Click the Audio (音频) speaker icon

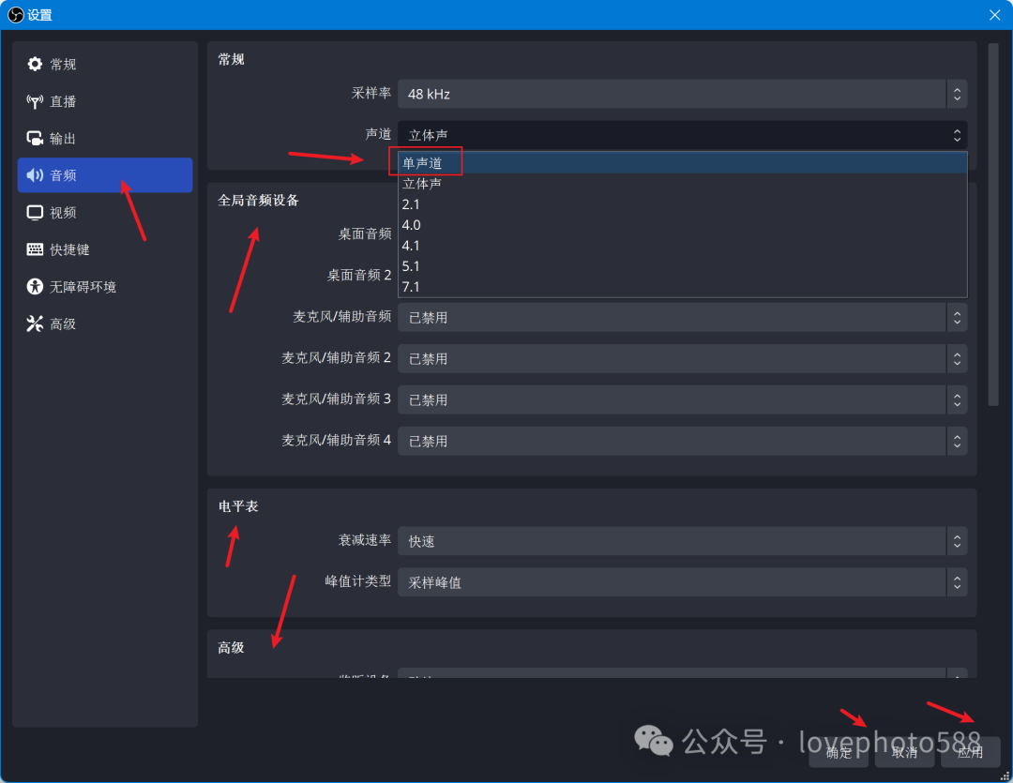pyautogui.click(x=35, y=175)
